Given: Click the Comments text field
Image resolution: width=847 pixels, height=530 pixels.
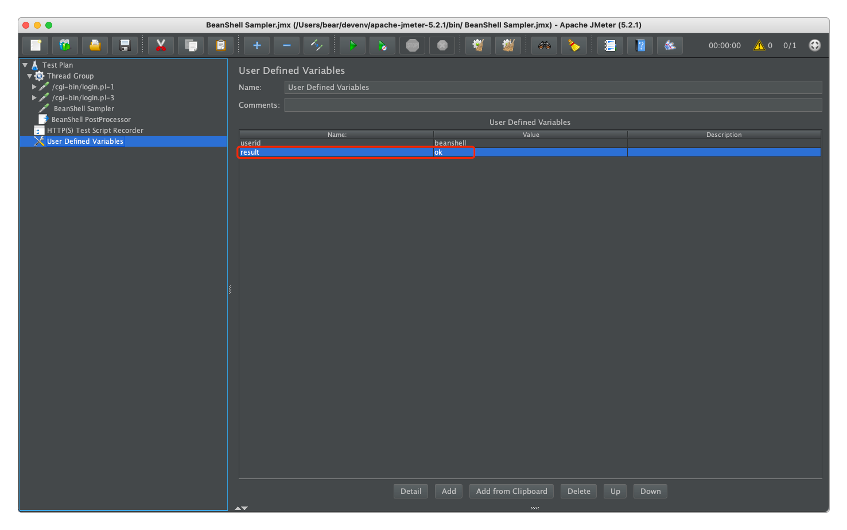Looking at the screenshot, I should 553,105.
